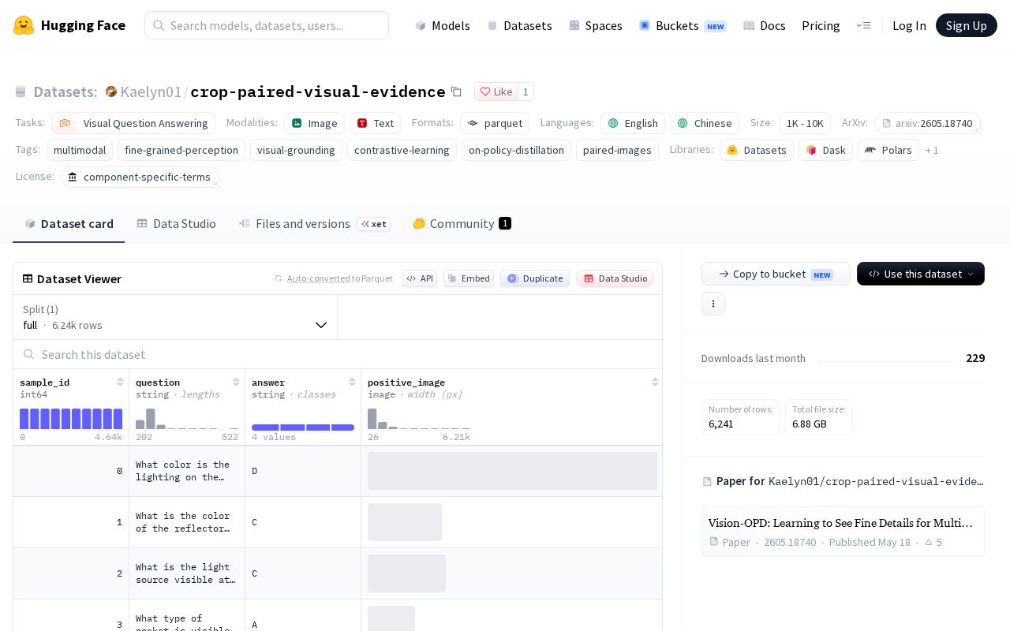
Task: Open the arxiv:2605.18740 tag
Action: 927,123
